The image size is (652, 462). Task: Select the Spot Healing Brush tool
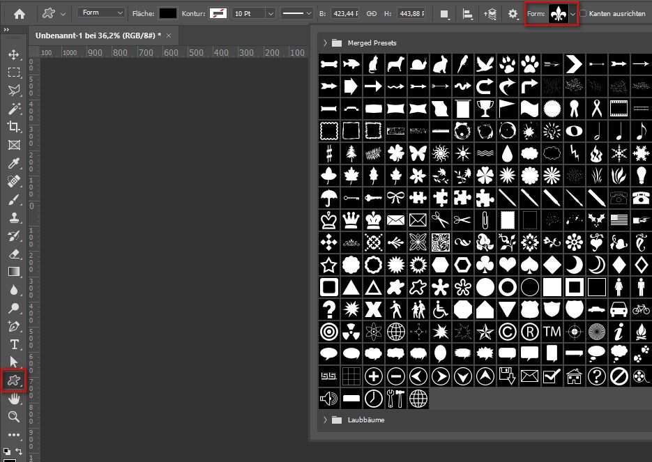click(14, 181)
